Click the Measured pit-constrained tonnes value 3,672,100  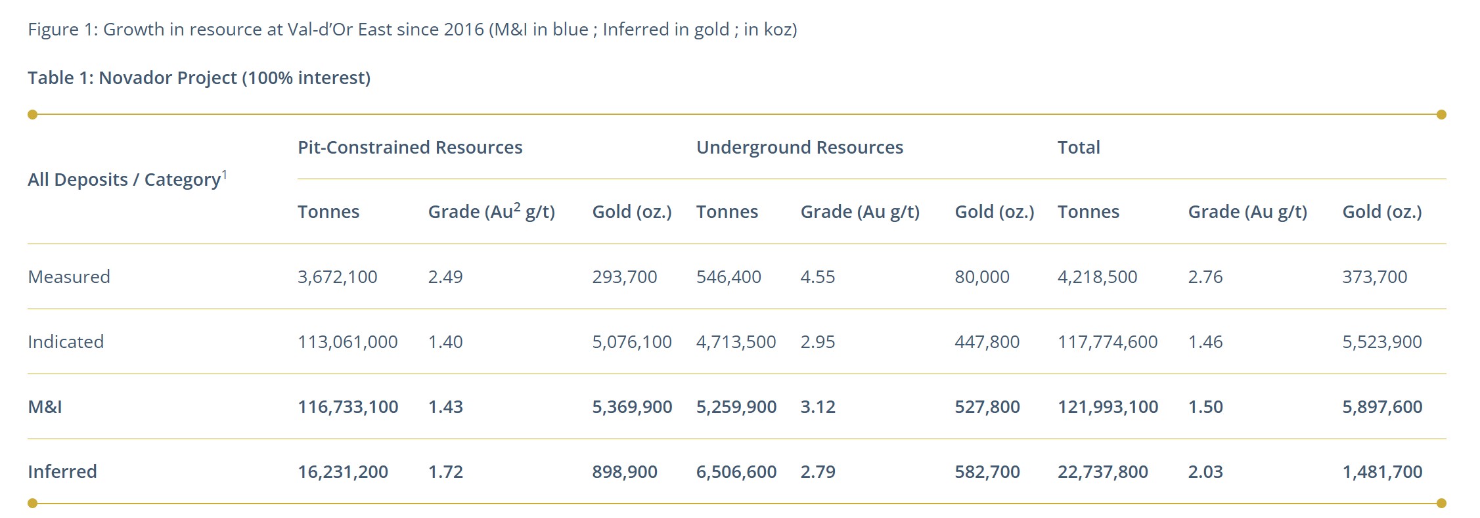(338, 277)
